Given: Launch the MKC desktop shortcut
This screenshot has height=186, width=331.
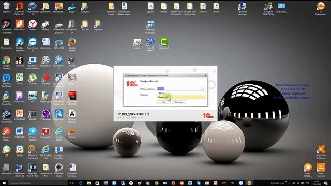Looking at the screenshot, I should 33,97.
